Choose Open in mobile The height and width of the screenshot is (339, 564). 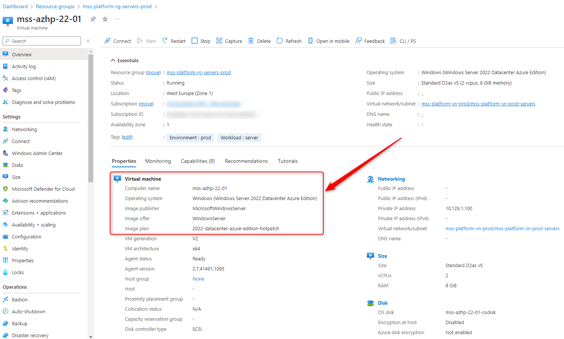pos(328,41)
